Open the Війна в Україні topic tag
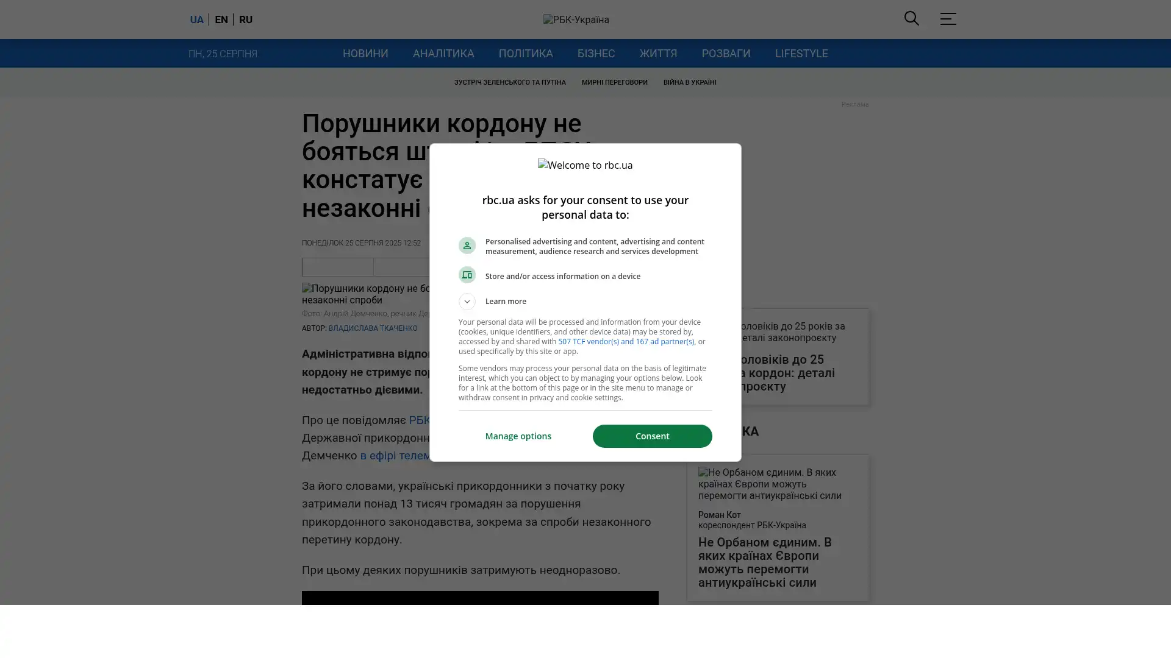This screenshot has height=658, width=1171. pyautogui.click(x=690, y=82)
